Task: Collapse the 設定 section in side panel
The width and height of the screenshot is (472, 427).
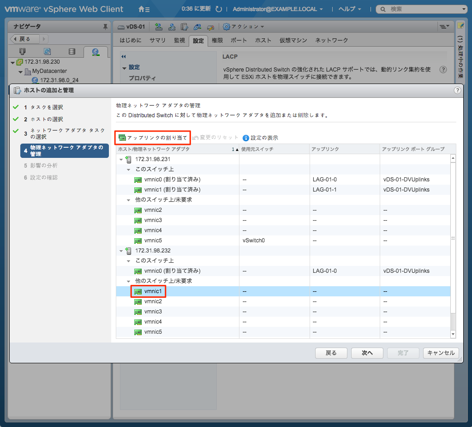Action: [x=124, y=68]
